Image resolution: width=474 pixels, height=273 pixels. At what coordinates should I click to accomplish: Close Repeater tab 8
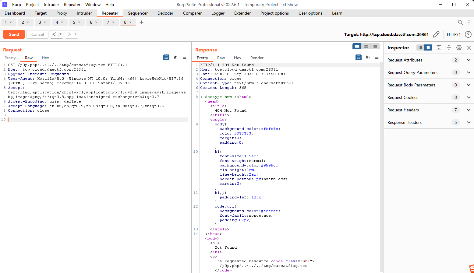(130, 22)
